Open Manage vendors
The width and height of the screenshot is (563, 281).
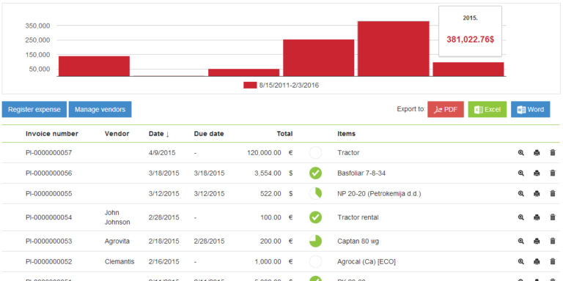coord(100,109)
